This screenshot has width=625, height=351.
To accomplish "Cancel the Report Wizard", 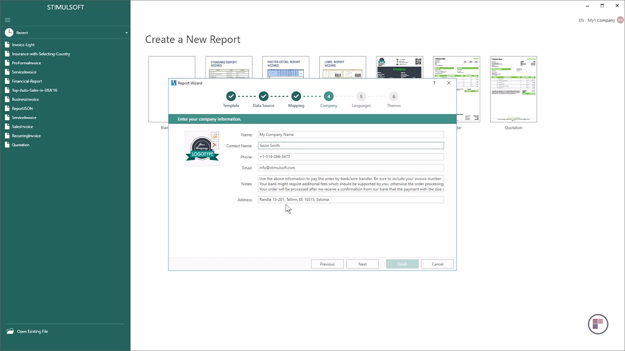I will point(437,264).
